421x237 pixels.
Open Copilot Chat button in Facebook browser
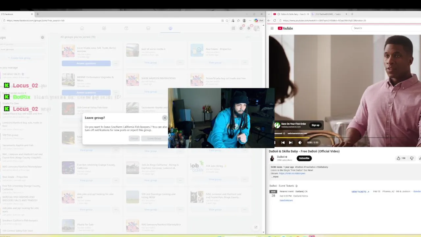coord(259,20)
